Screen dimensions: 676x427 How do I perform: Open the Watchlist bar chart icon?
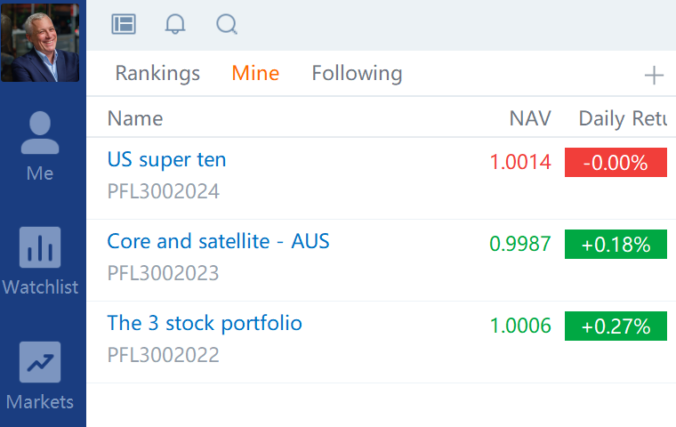40,247
